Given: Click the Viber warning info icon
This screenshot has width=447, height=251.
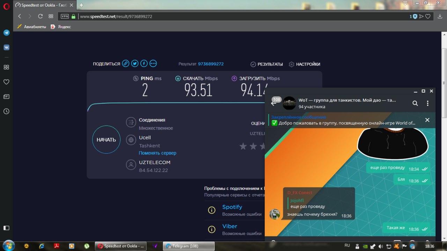Looking at the screenshot, I should tap(212, 229).
